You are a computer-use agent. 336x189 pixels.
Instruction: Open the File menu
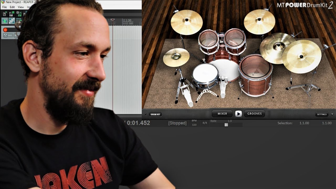[4, 7]
